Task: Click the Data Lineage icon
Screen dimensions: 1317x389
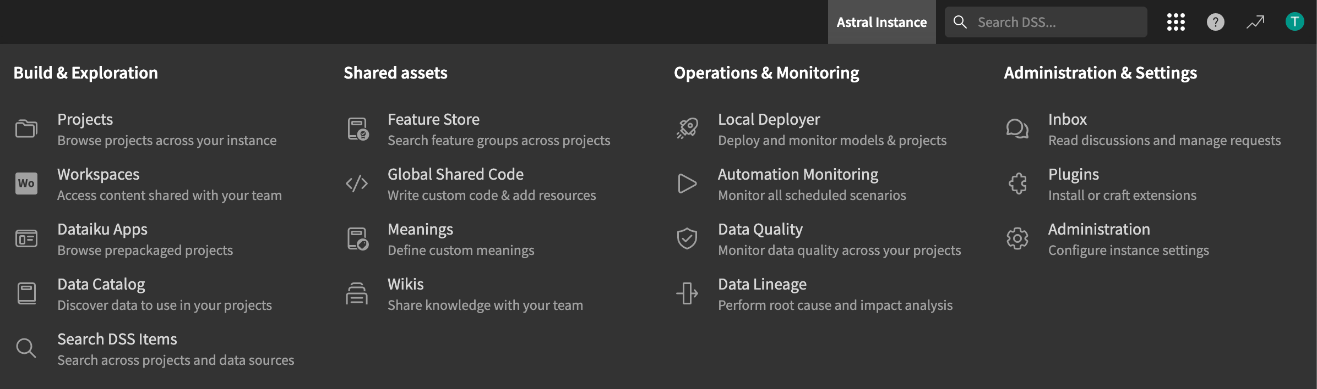Action: pos(687,293)
